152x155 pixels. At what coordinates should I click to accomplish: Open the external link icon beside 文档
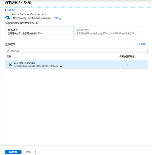point(60,18)
